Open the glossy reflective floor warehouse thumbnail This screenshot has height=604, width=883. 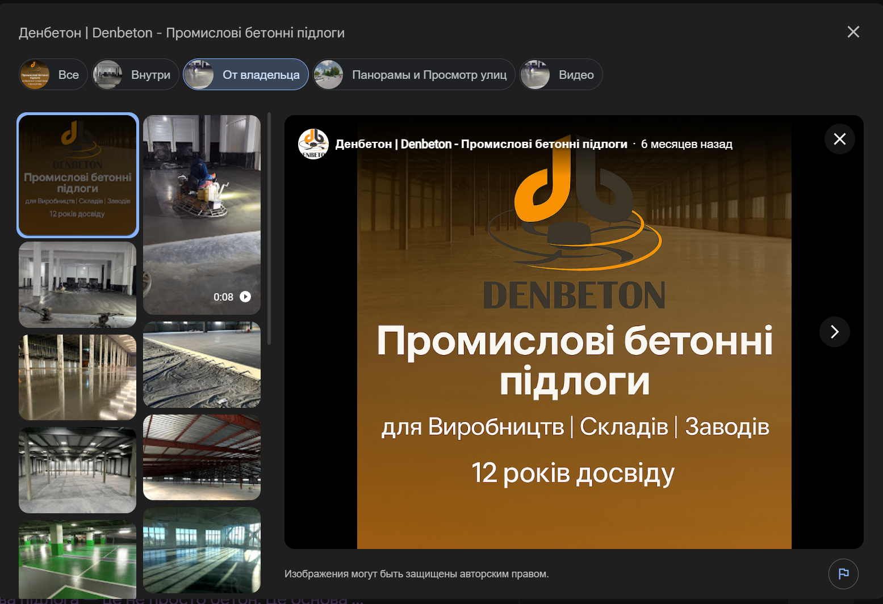tap(78, 377)
